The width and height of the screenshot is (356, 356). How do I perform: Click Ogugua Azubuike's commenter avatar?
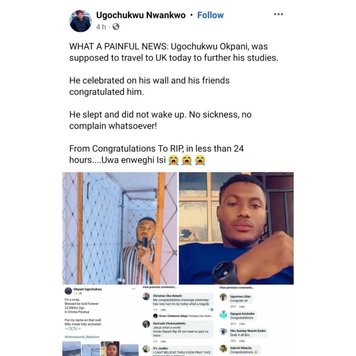coord(224,315)
